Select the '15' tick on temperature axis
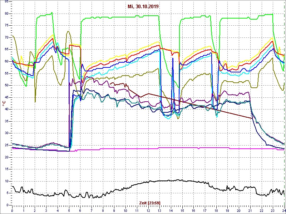286x214 pixels. (6, 169)
